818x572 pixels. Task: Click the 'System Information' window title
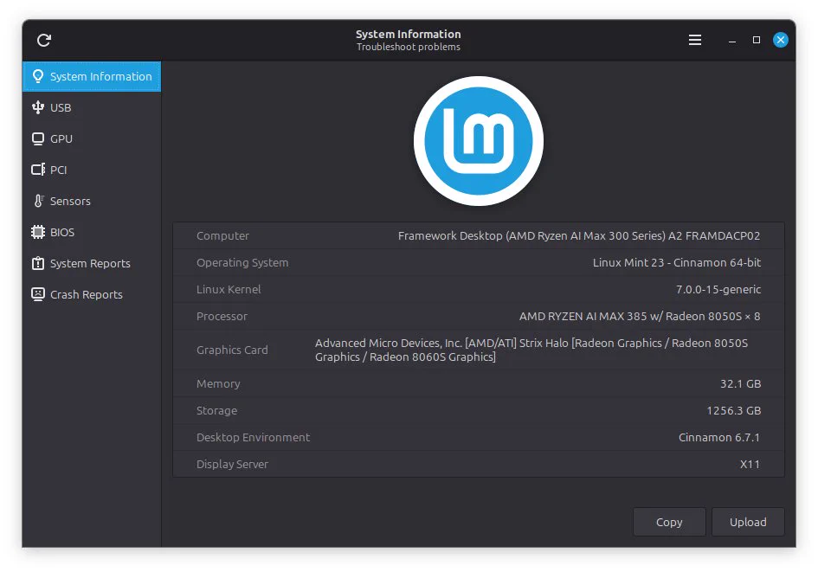[x=409, y=34]
